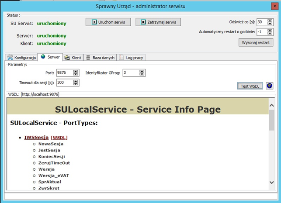Click the SULocalService - PortTypes heading
The height and width of the screenshot is (203, 281).
(54, 123)
